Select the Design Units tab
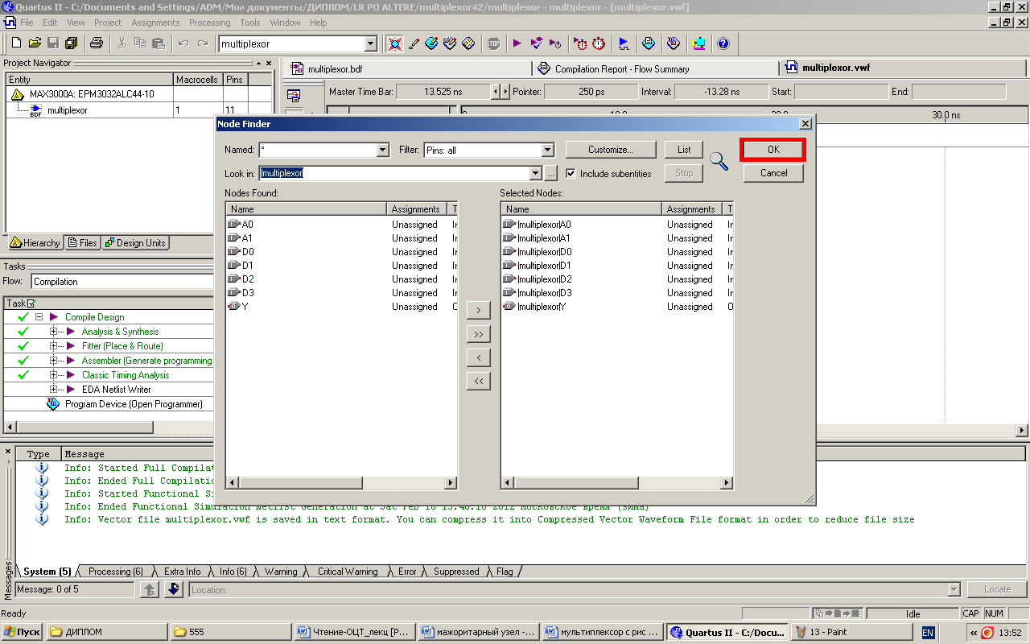 click(x=135, y=243)
